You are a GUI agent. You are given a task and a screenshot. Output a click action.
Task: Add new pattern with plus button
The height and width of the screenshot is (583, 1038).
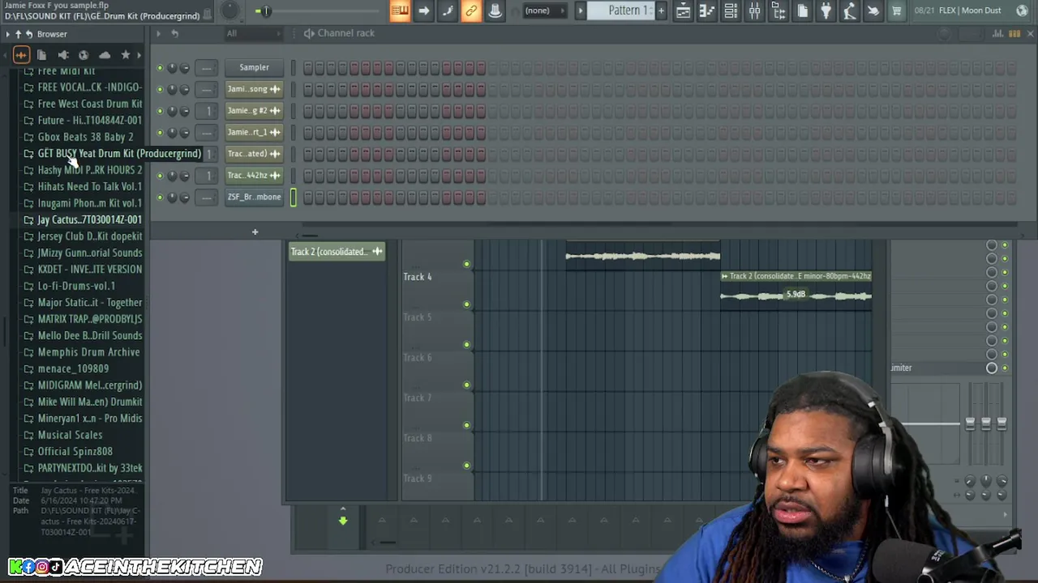(x=661, y=11)
